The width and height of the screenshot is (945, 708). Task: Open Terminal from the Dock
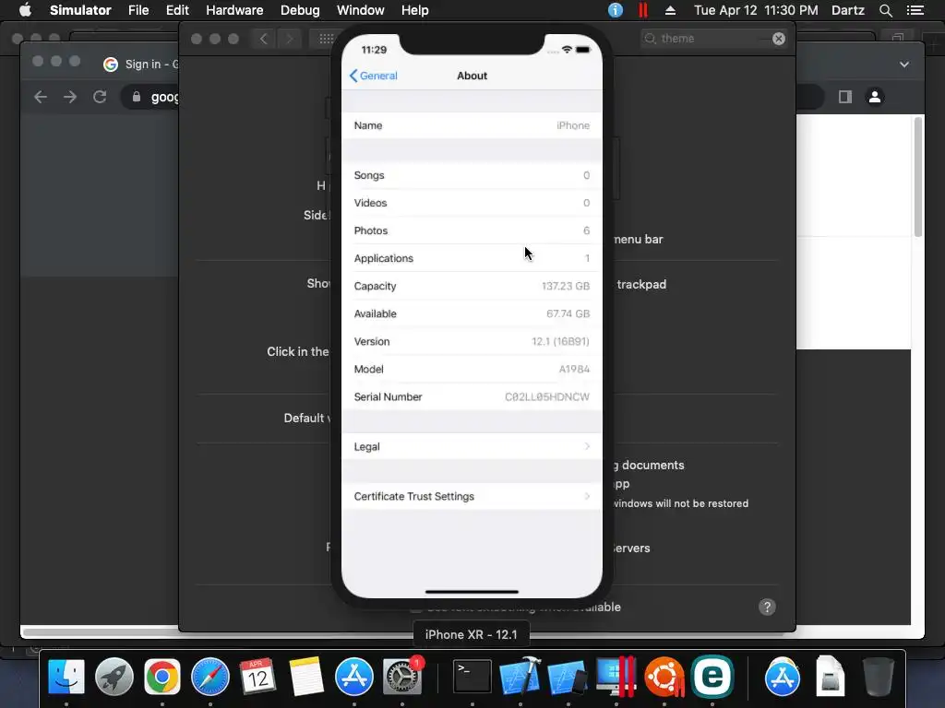(x=472, y=676)
